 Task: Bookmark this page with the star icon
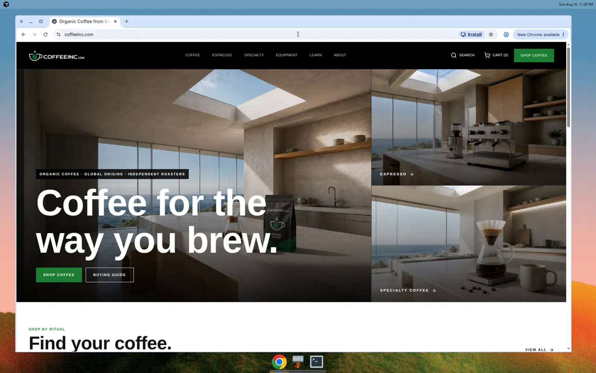(x=491, y=34)
